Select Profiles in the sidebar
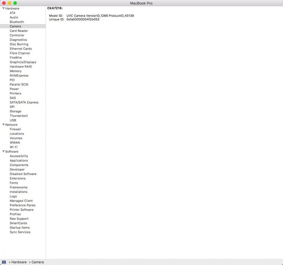 click(15, 214)
